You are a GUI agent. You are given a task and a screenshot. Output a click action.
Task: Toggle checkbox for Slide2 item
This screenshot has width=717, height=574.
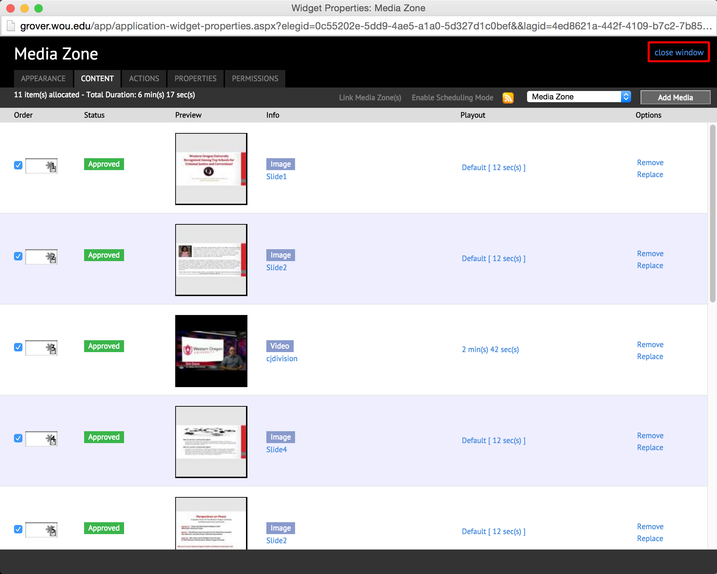[x=18, y=255]
